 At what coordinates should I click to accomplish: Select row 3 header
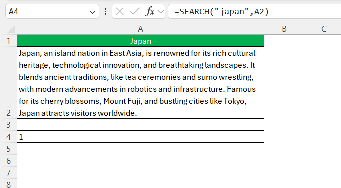coord(9,125)
